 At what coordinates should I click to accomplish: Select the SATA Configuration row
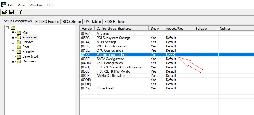[167, 59]
